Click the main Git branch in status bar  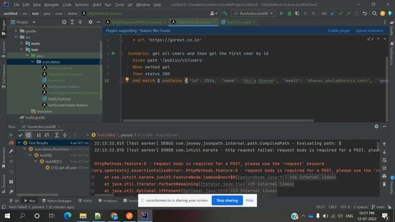point(378,207)
